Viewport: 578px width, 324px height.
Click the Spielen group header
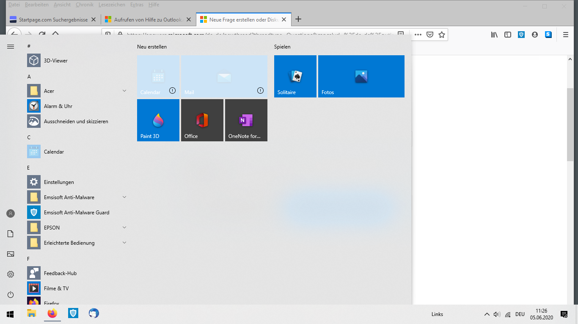coord(282,47)
